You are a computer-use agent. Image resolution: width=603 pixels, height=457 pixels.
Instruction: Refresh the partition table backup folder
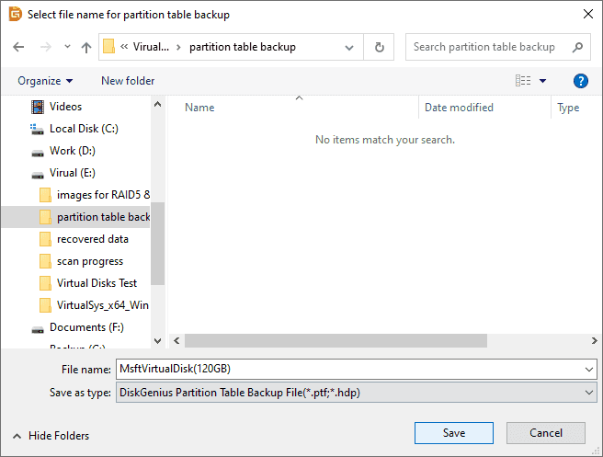[x=379, y=47]
